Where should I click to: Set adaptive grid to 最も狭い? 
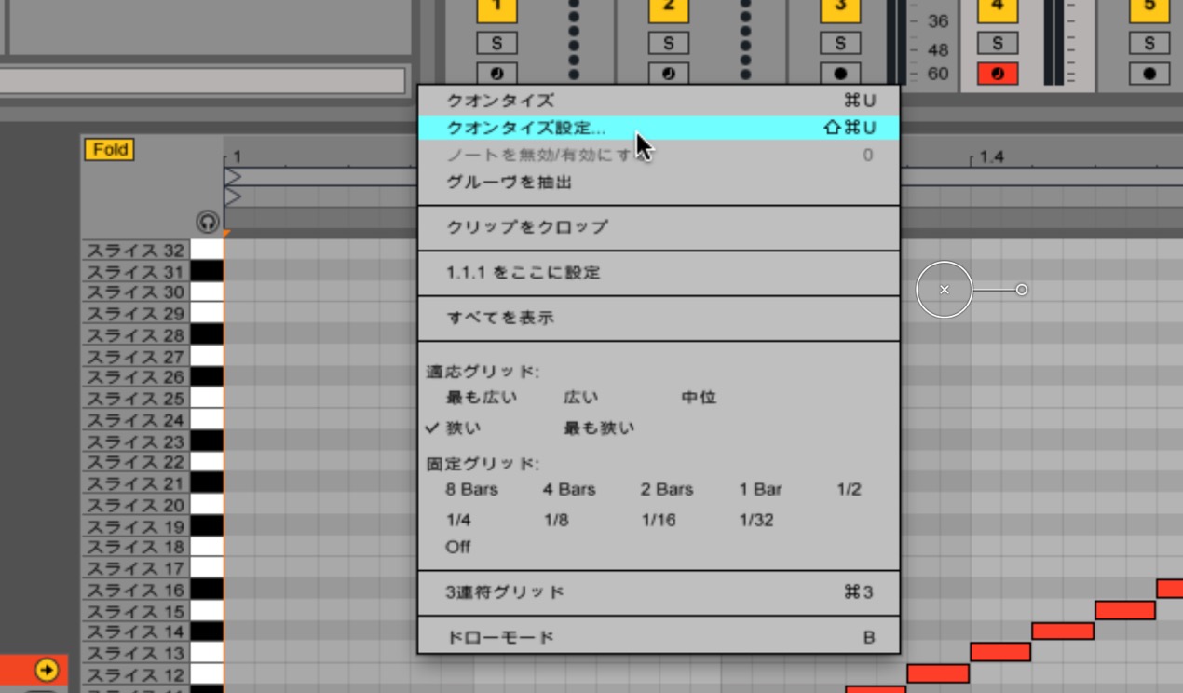click(599, 428)
